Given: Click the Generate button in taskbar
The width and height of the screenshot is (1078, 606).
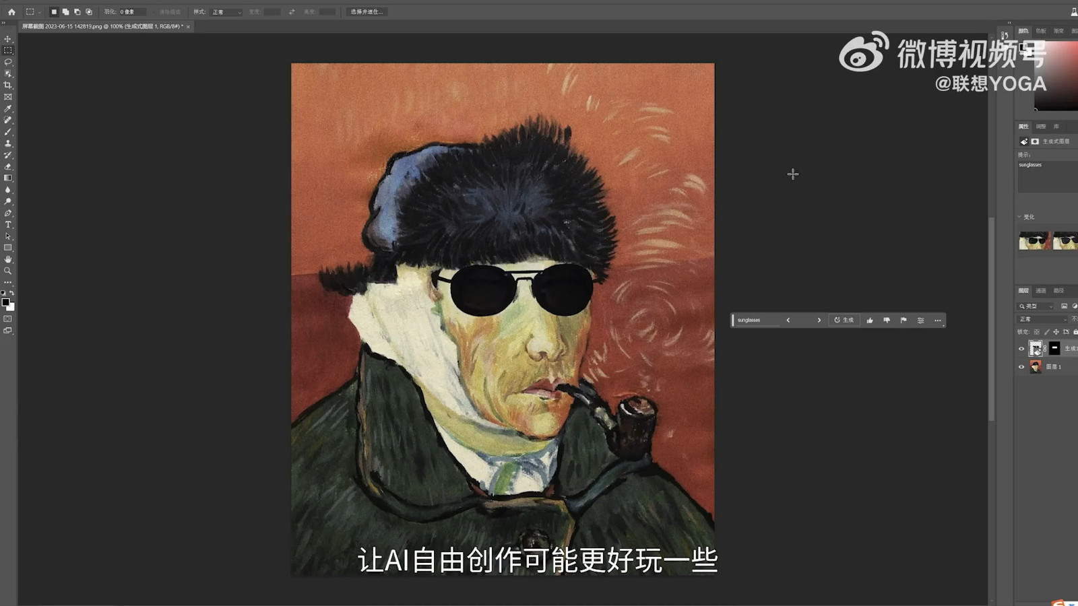Looking at the screenshot, I should (844, 320).
